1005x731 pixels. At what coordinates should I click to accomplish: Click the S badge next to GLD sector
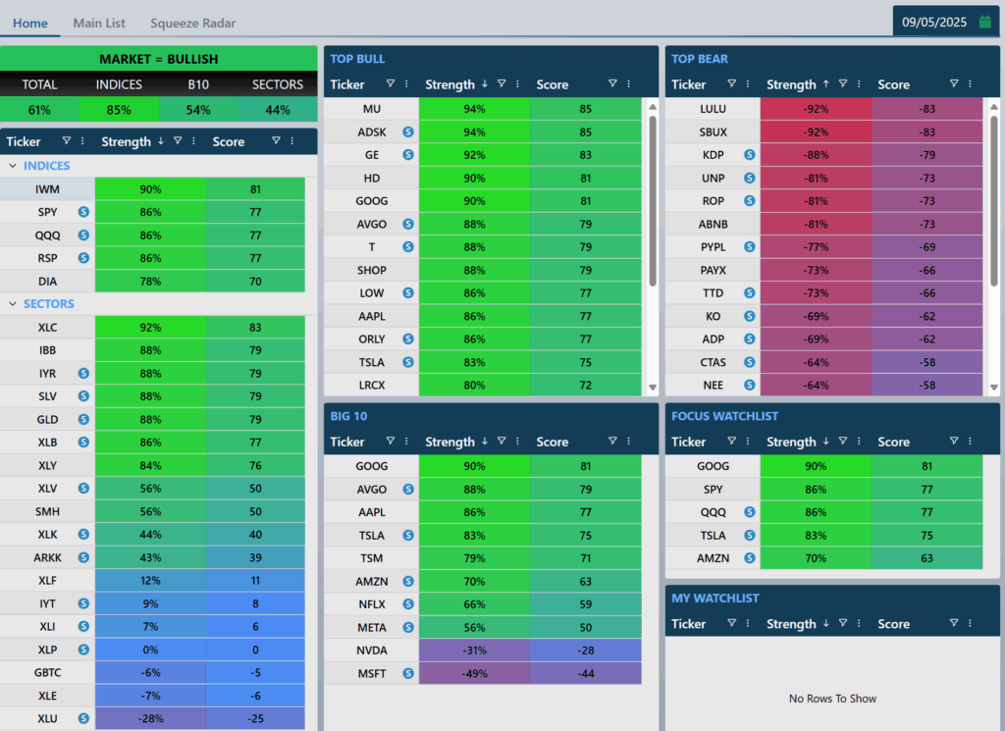click(83, 420)
